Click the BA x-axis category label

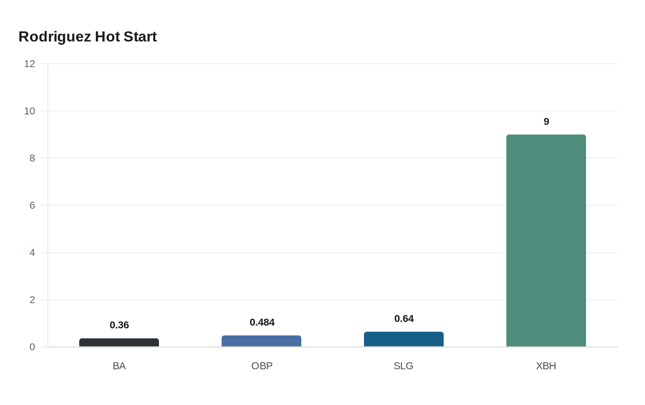(119, 366)
